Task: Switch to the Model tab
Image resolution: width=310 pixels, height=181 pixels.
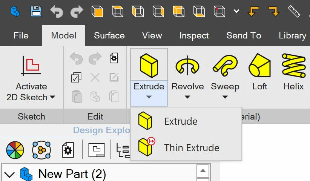Action: tap(64, 35)
